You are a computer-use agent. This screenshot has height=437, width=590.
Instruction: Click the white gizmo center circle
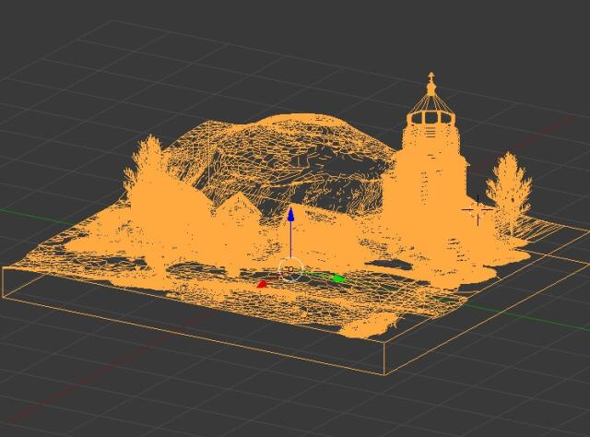(290, 270)
